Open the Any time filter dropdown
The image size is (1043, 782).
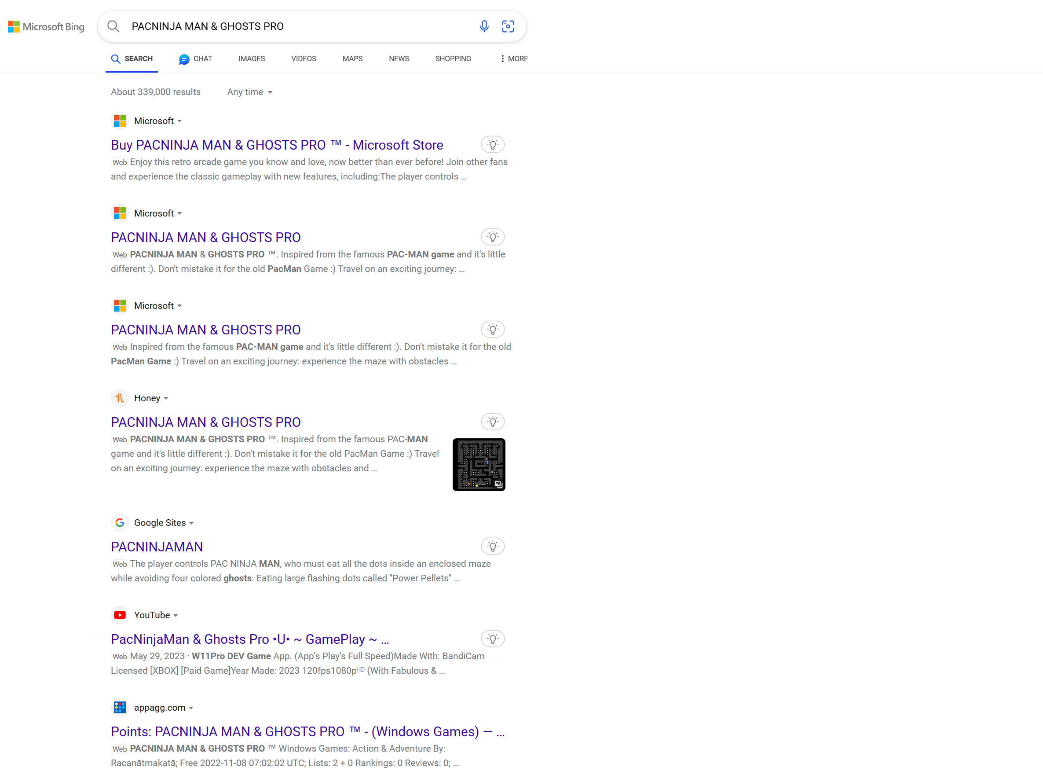tap(249, 92)
